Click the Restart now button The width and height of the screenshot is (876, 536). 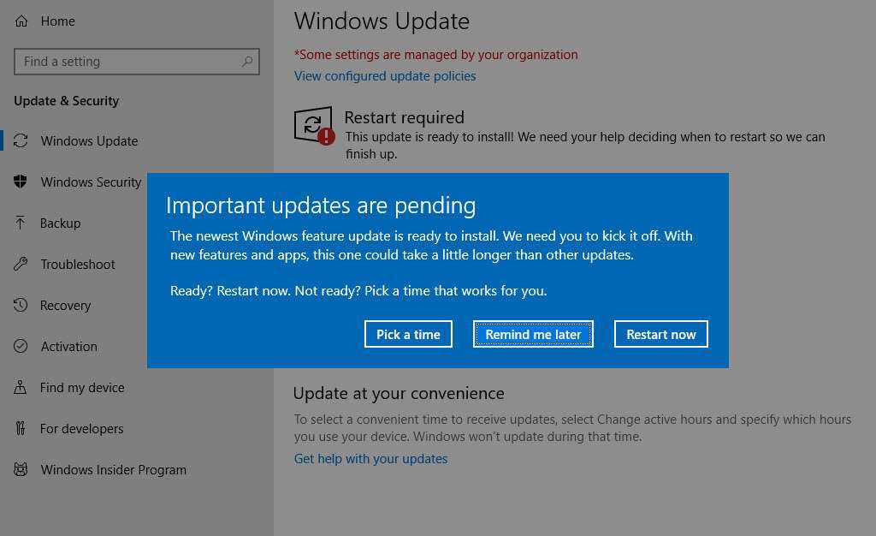point(661,334)
